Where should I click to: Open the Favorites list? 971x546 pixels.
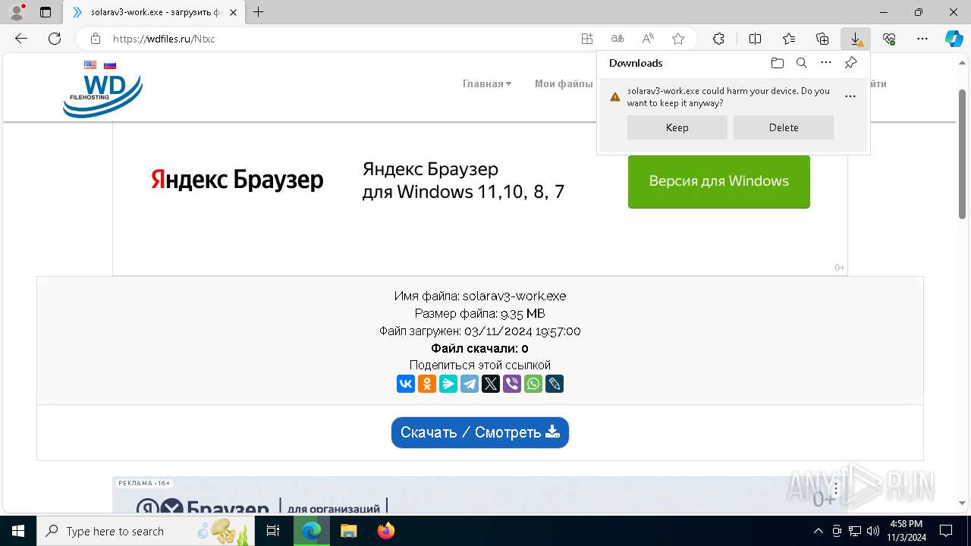click(789, 39)
